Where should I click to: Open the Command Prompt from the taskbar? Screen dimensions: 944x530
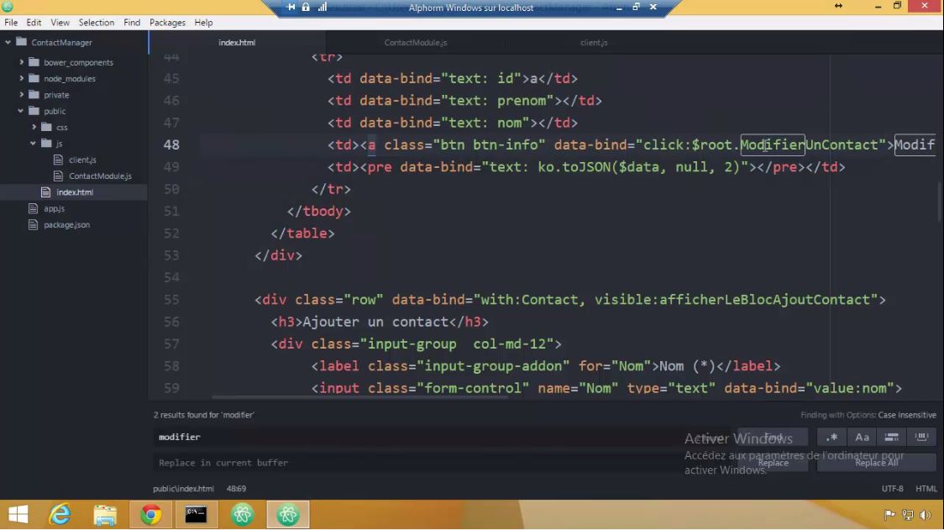tap(196, 514)
